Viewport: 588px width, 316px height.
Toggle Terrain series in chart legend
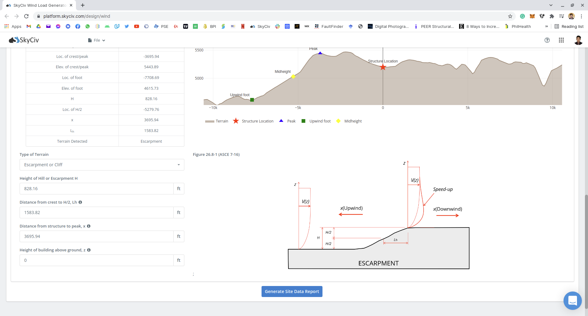coord(217,121)
